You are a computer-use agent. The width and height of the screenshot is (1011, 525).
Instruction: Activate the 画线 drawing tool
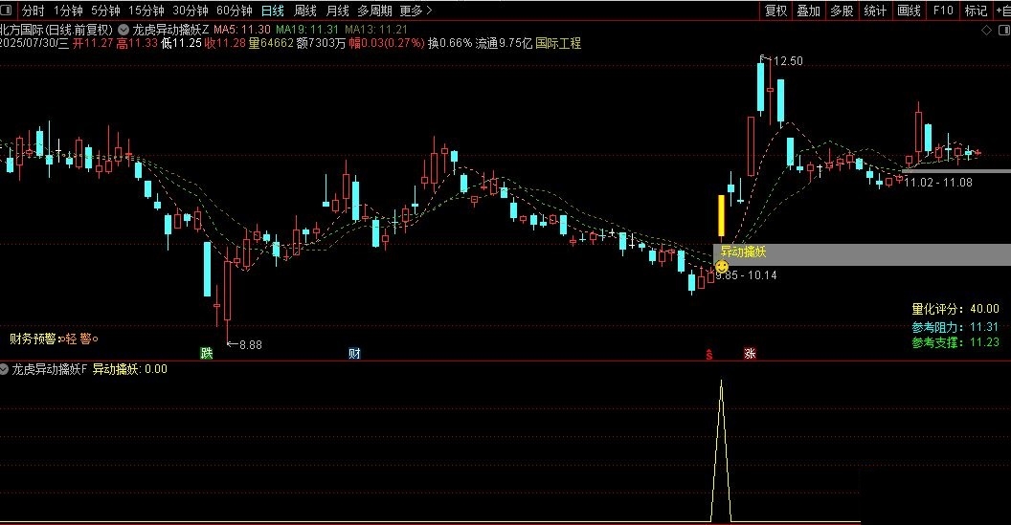909,11
